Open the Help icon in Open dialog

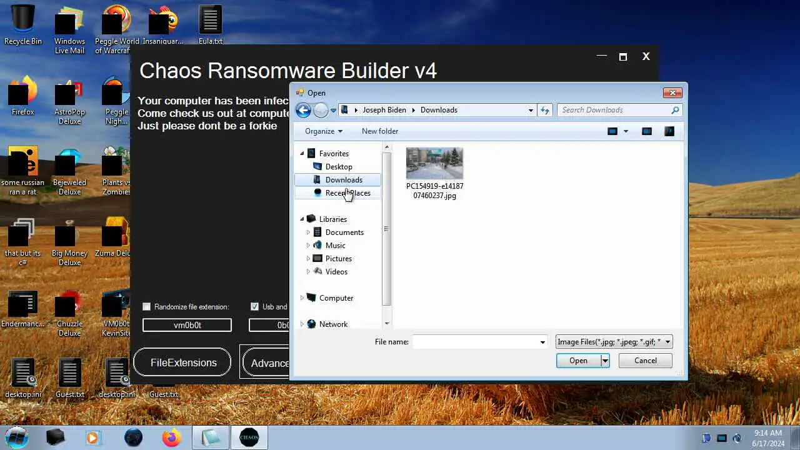click(669, 131)
